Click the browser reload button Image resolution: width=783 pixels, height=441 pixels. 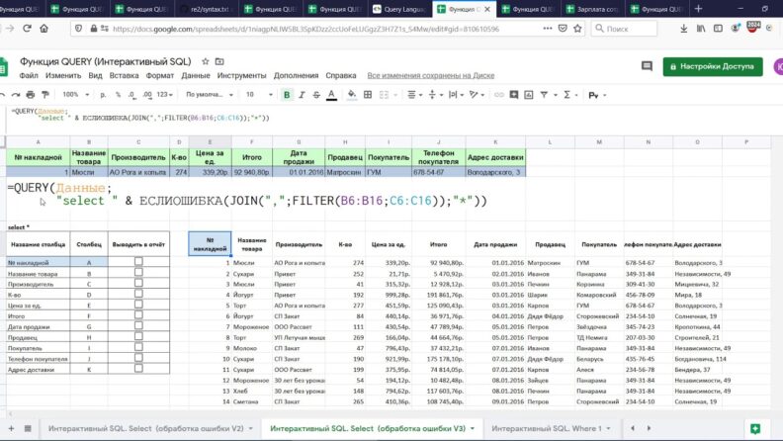[27, 29]
